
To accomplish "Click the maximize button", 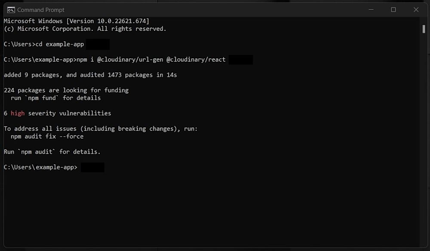I will 393,9.
